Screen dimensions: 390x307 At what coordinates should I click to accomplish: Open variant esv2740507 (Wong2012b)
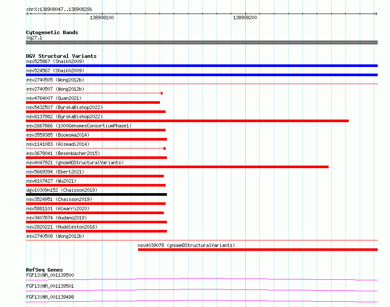pos(55,89)
